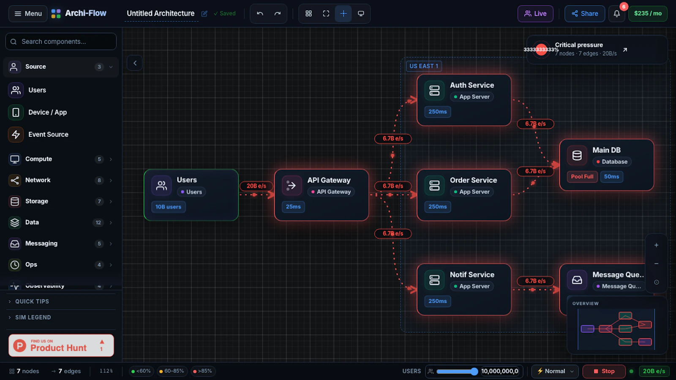Viewport: 676px width, 380px height.
Task: Click the monitor presentation icon
Action: coord(361,14)
